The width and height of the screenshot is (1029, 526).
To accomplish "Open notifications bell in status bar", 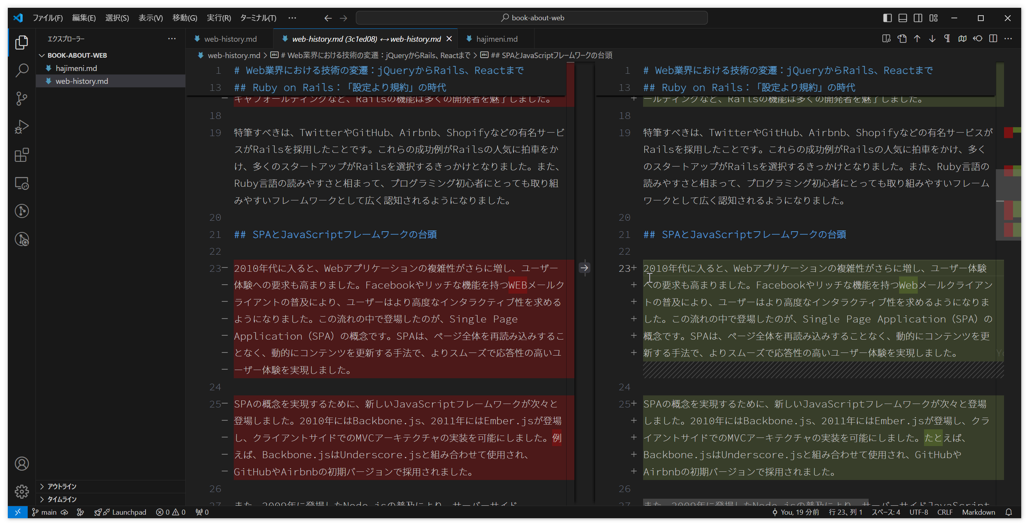I will [x=1009, y=512].
